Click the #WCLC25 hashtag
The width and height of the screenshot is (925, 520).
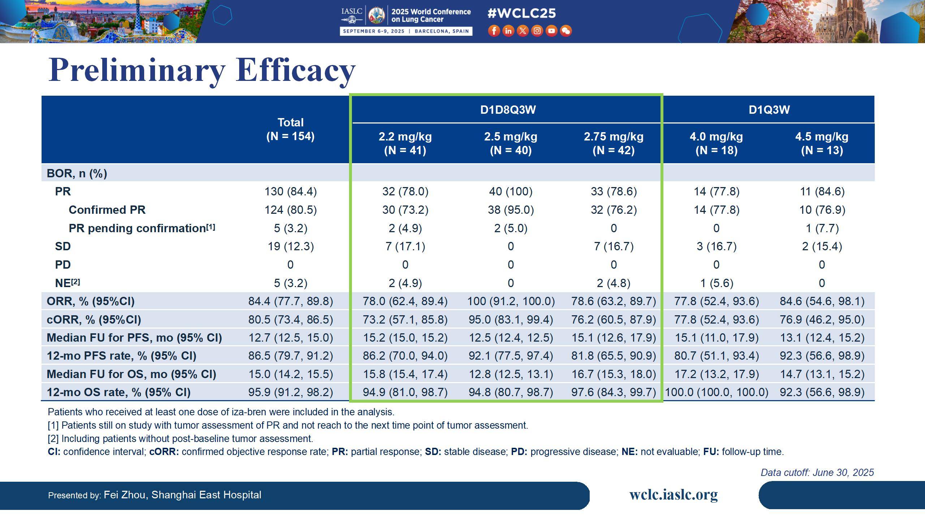[522, 13]
